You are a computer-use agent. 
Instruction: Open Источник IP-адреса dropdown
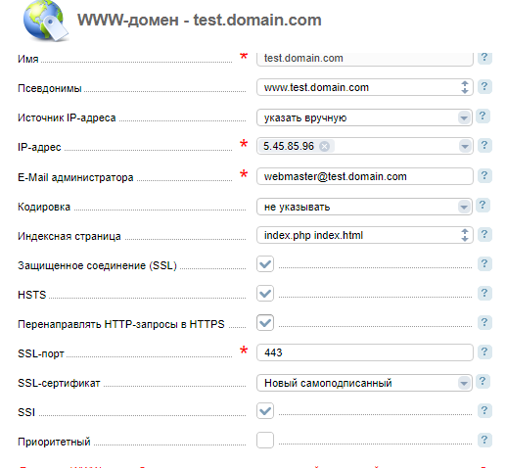point(365,117)
